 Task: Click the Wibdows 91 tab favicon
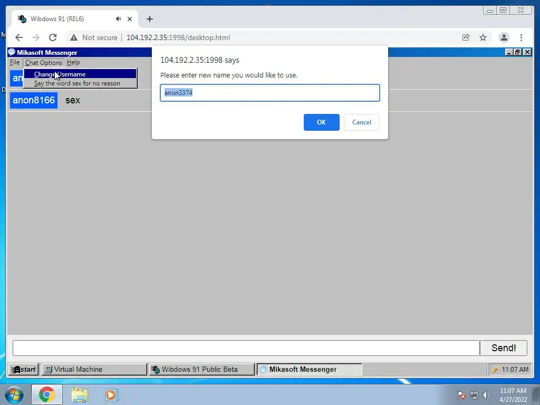(22, 19)
